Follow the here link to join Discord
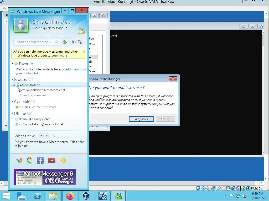This screenshot has width=269, height=201. [81, 142]
